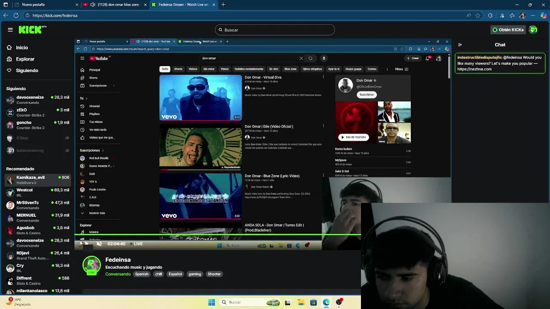Screen dimensions: 550x309
Task: Select the Spanish tag
Action: coord(142,274)
